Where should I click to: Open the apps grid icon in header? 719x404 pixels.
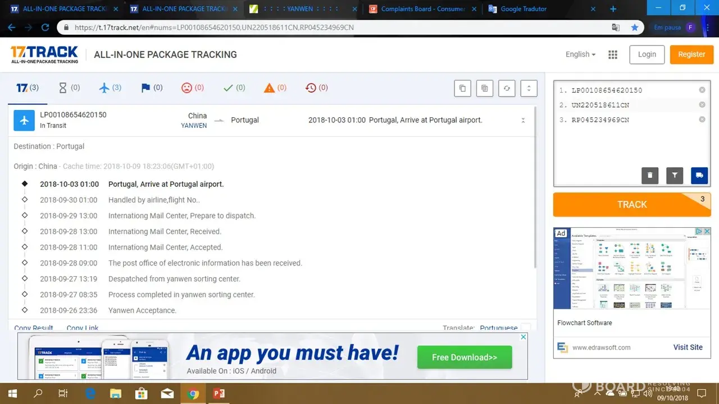(x=613, y=54)
